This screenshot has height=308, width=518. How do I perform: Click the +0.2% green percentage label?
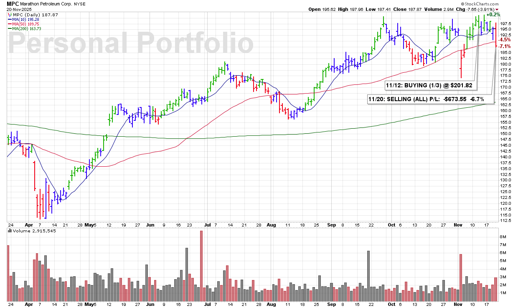493,15
